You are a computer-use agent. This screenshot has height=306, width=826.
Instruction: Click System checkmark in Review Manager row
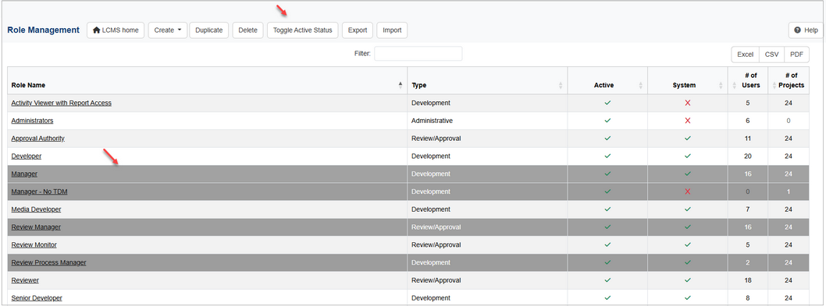pos(688,227)
